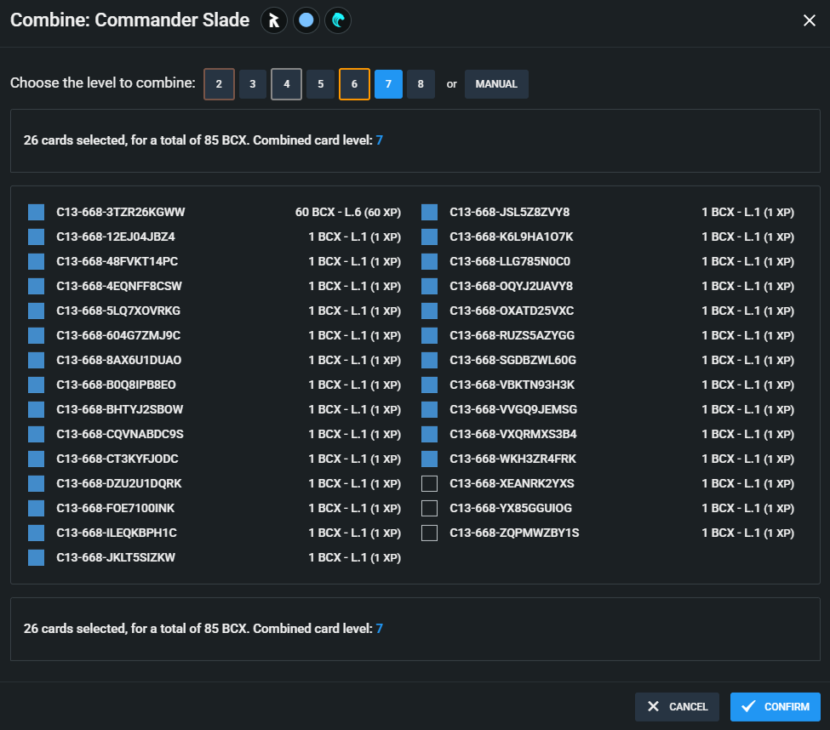Uncheck card C13-668-3TZR26KGWW checkbox

coord(36,212)
